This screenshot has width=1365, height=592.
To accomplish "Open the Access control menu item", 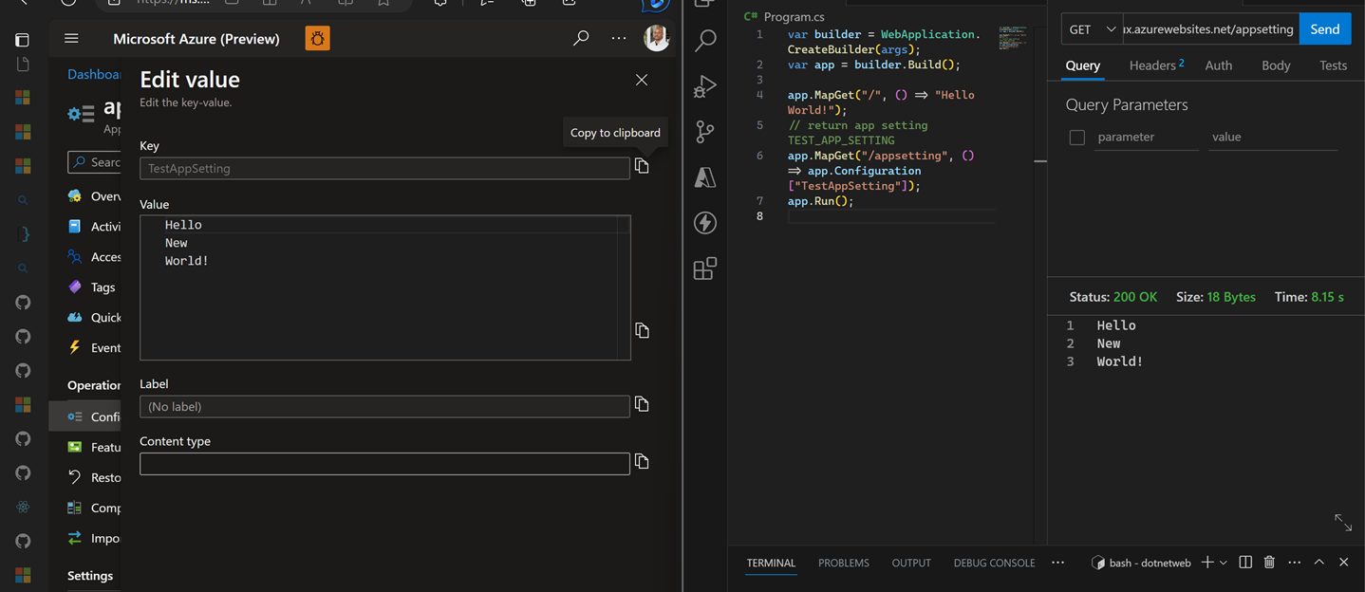I will tap(94, 257).
